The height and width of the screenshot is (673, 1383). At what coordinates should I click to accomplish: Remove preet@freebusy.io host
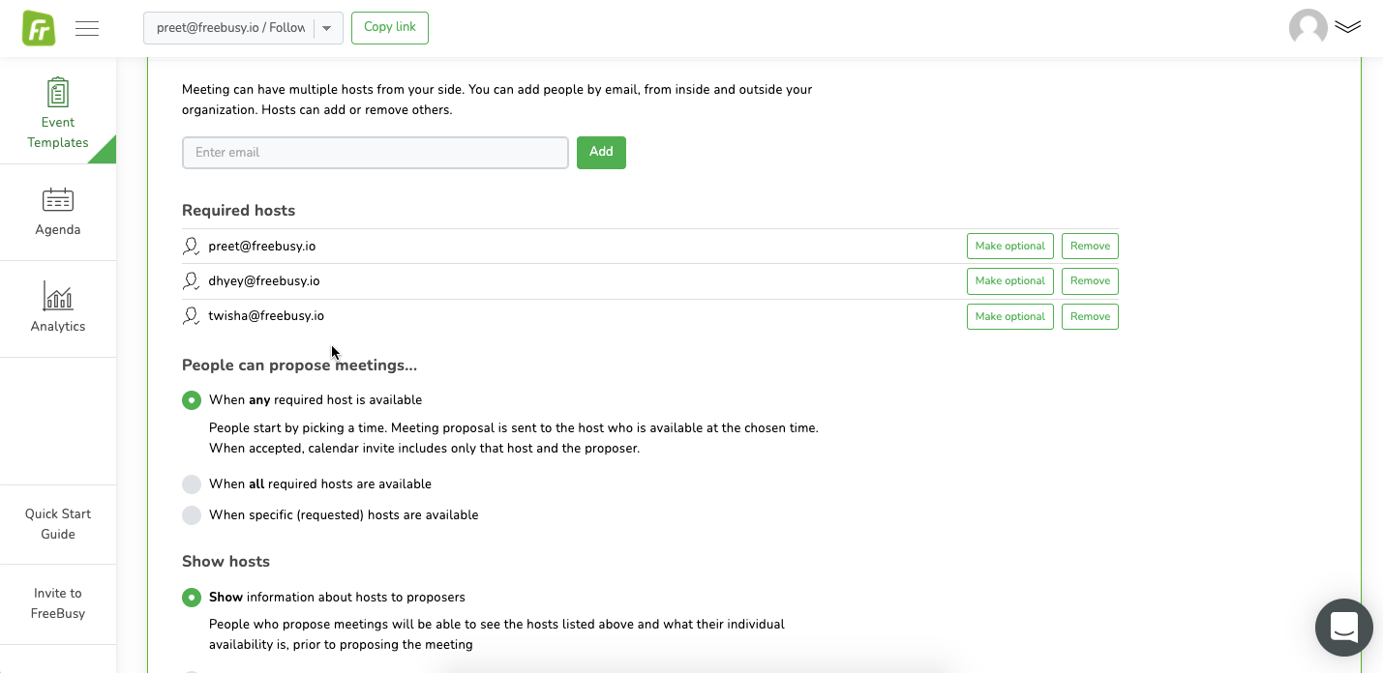click(x=1090, y=247)
